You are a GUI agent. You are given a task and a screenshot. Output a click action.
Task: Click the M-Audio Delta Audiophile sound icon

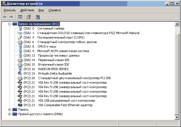click(x=20, y=73)
